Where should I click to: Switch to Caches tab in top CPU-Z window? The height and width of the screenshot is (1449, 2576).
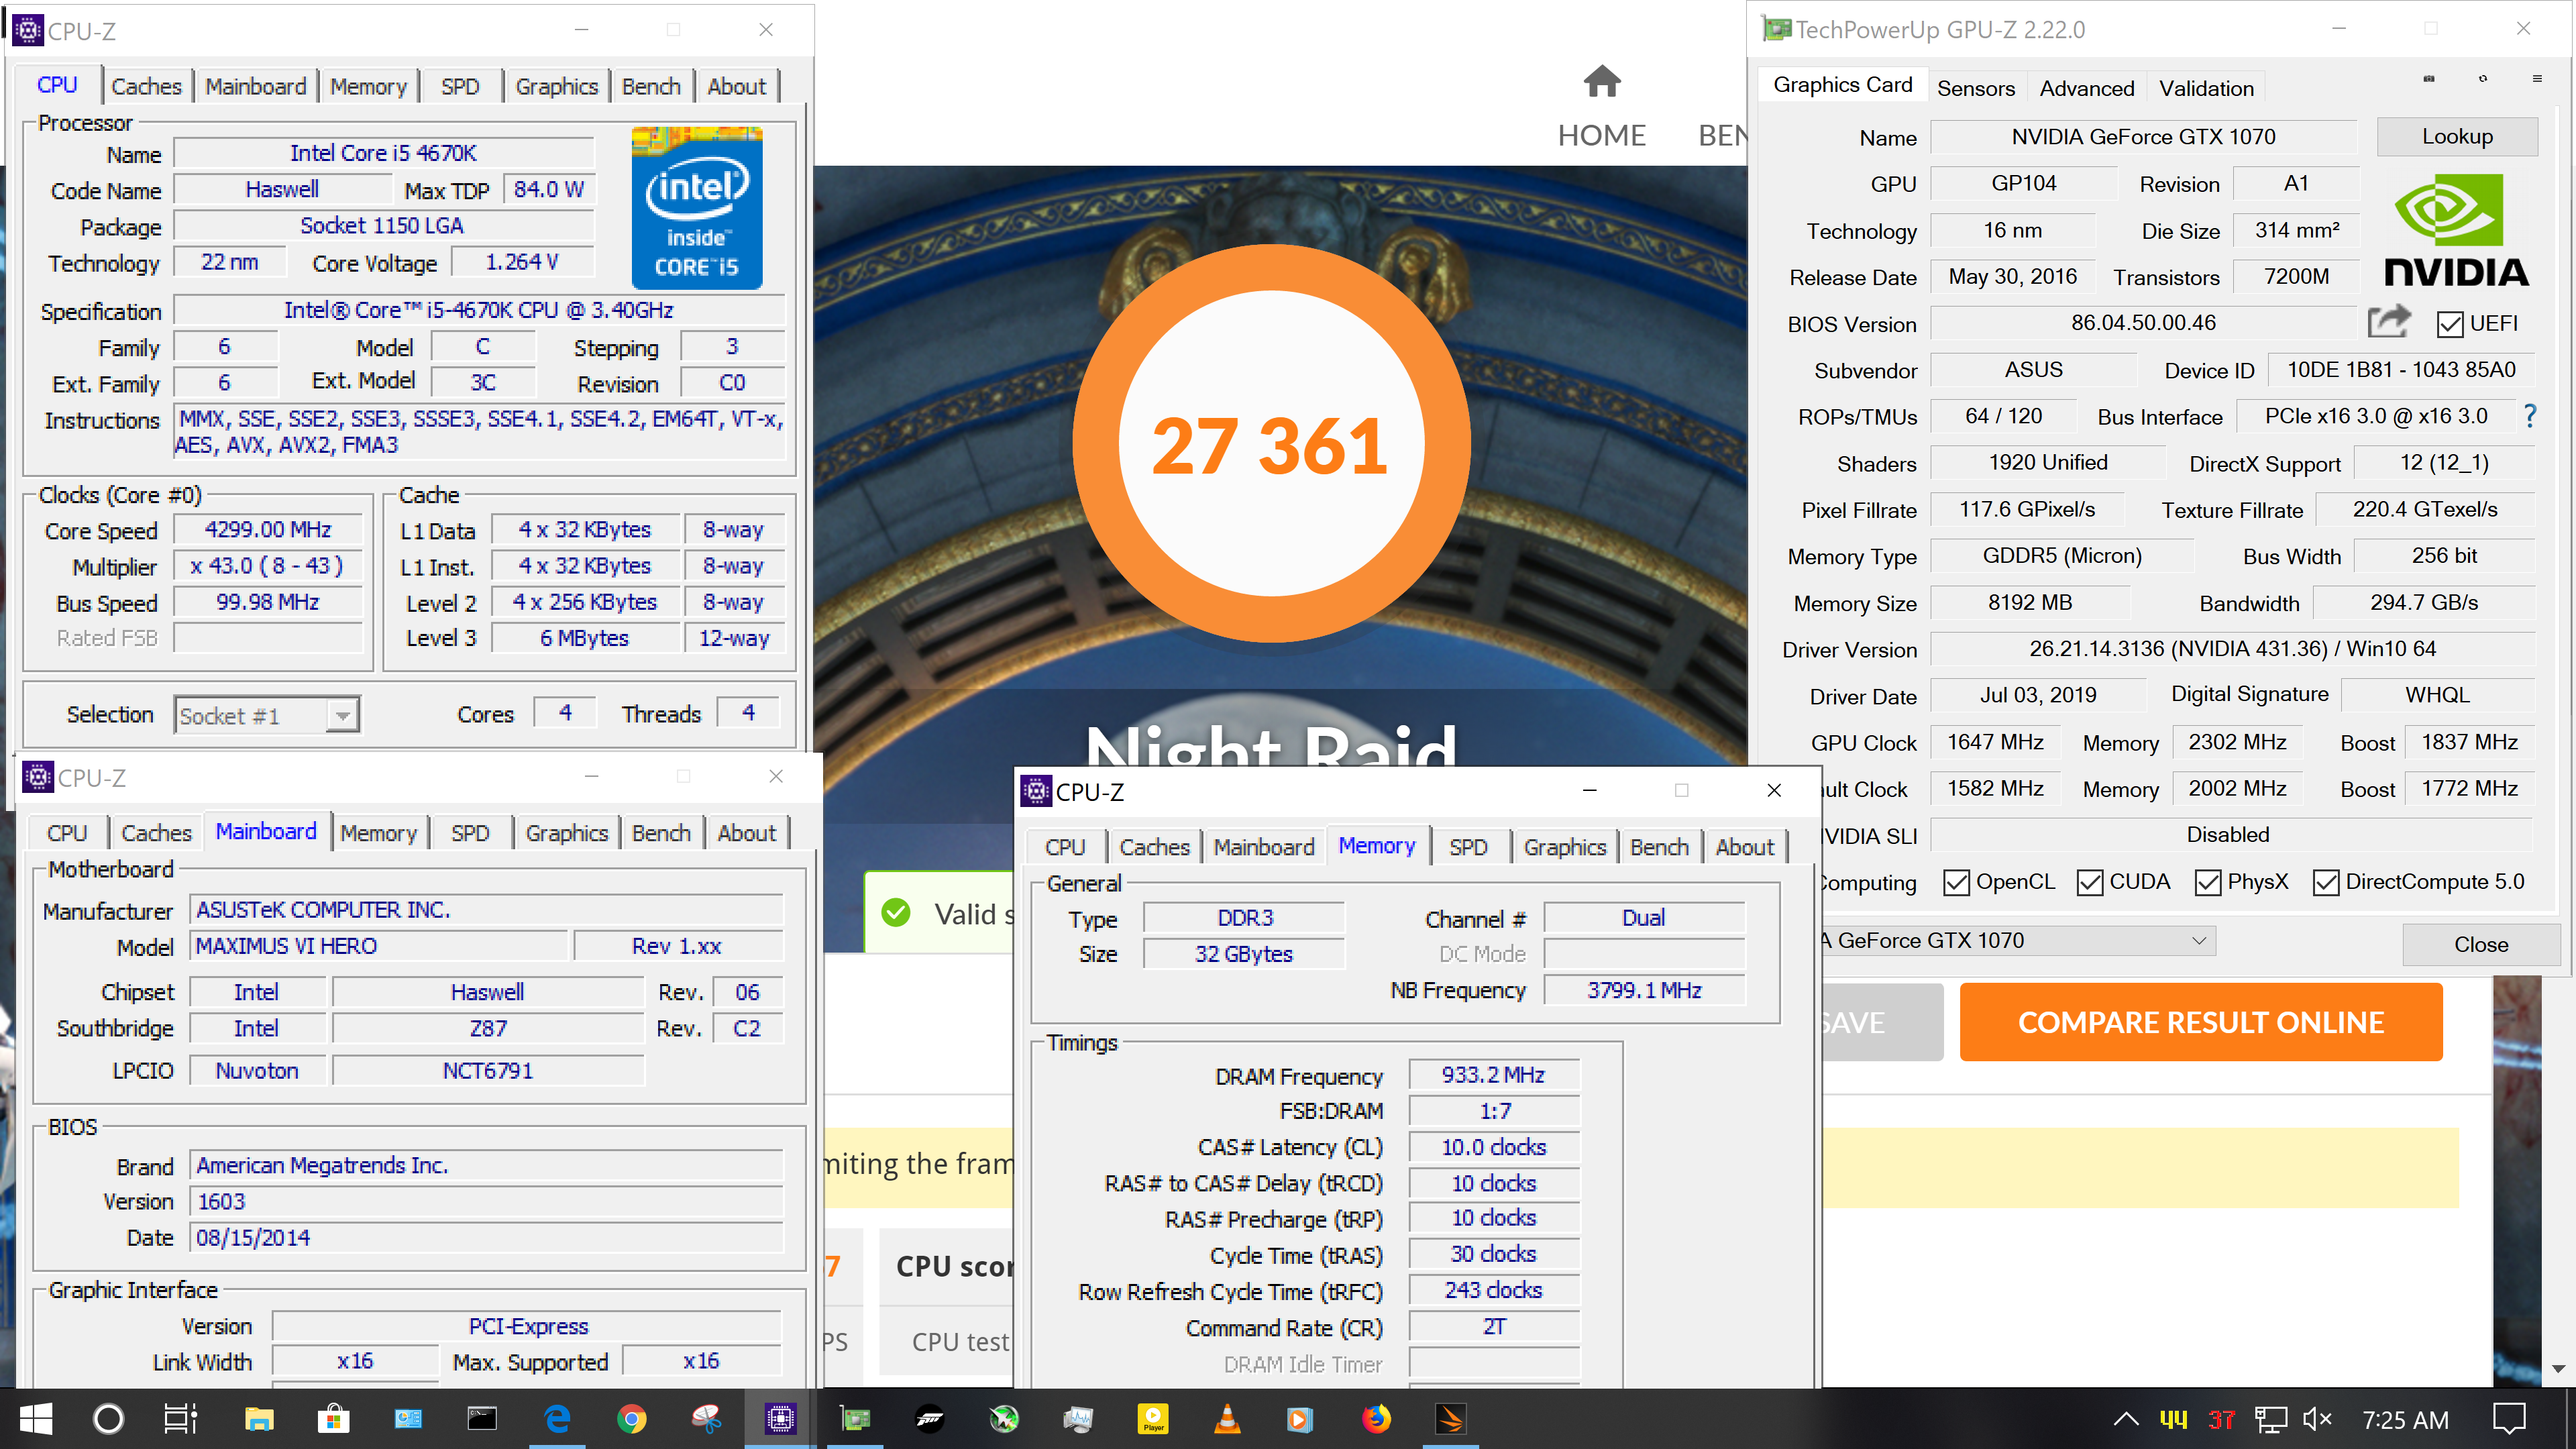point(146,86)
